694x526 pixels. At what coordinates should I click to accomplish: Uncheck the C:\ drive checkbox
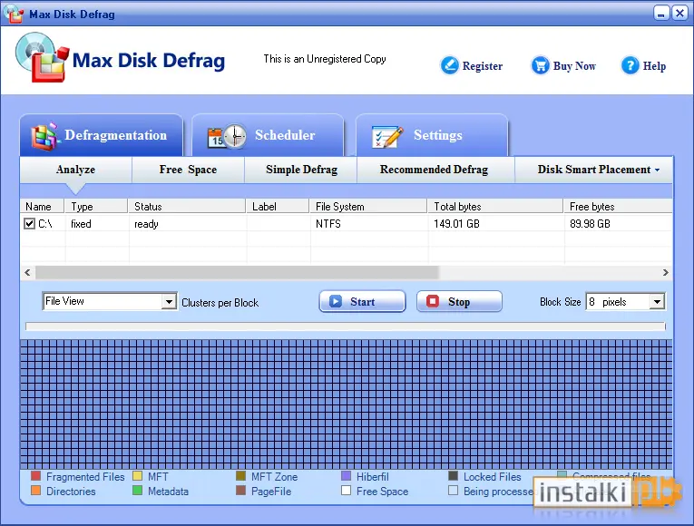pos(29,223)
